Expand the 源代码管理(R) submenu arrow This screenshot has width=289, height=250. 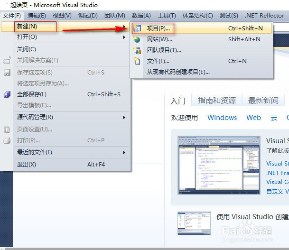coord(124,117)
